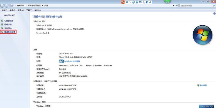Expand the breadcrumb arrow after 控制面板
This screenshot has height=108, width=216.
26,6
